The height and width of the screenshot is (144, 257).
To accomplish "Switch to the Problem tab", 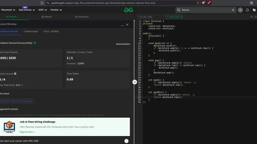I will click(x=11, y=17).
